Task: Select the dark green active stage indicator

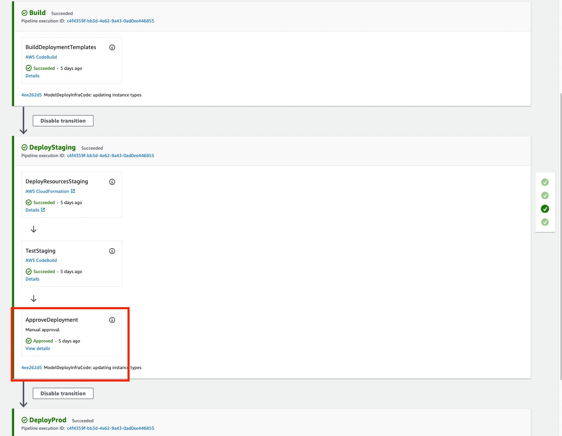Action: click(545, 209)
